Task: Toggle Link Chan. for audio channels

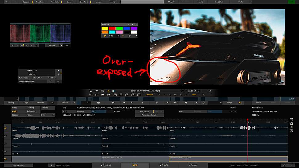Action: 144,111
